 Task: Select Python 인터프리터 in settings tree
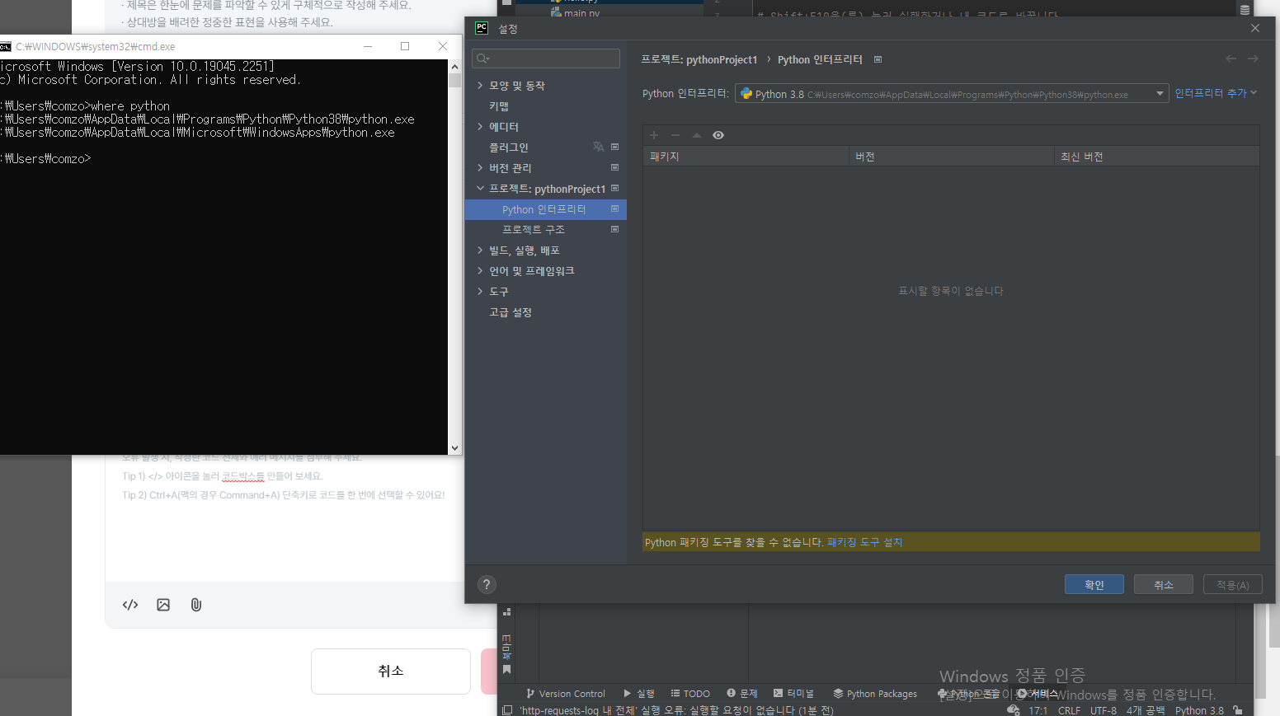pyautogui.click(x=546, y=209)
